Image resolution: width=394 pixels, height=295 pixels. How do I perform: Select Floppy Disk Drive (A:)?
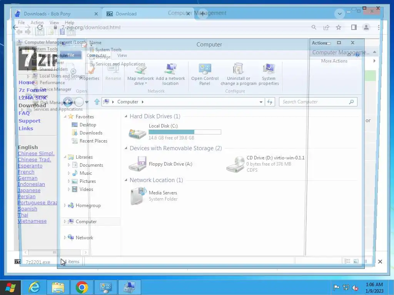tap(161, 164)
